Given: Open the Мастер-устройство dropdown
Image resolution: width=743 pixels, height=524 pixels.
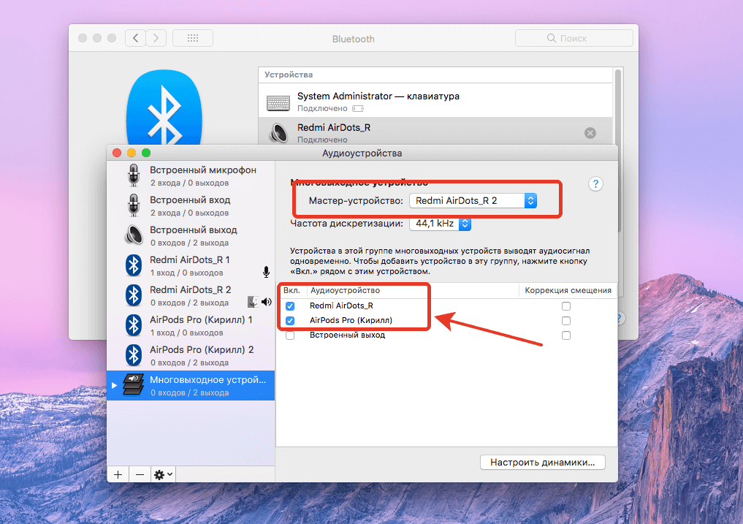Looking at the screenshot, I should point(473,200).
